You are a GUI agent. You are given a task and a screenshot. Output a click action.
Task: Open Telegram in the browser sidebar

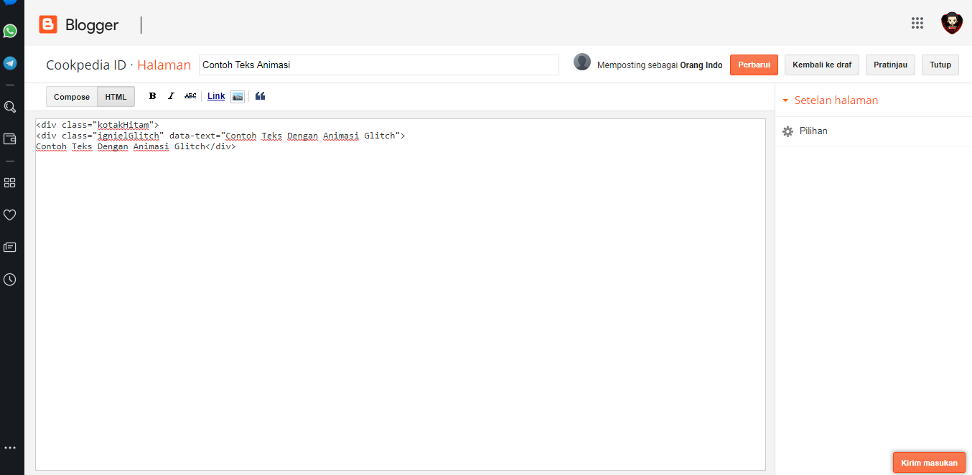pos(10,63)
